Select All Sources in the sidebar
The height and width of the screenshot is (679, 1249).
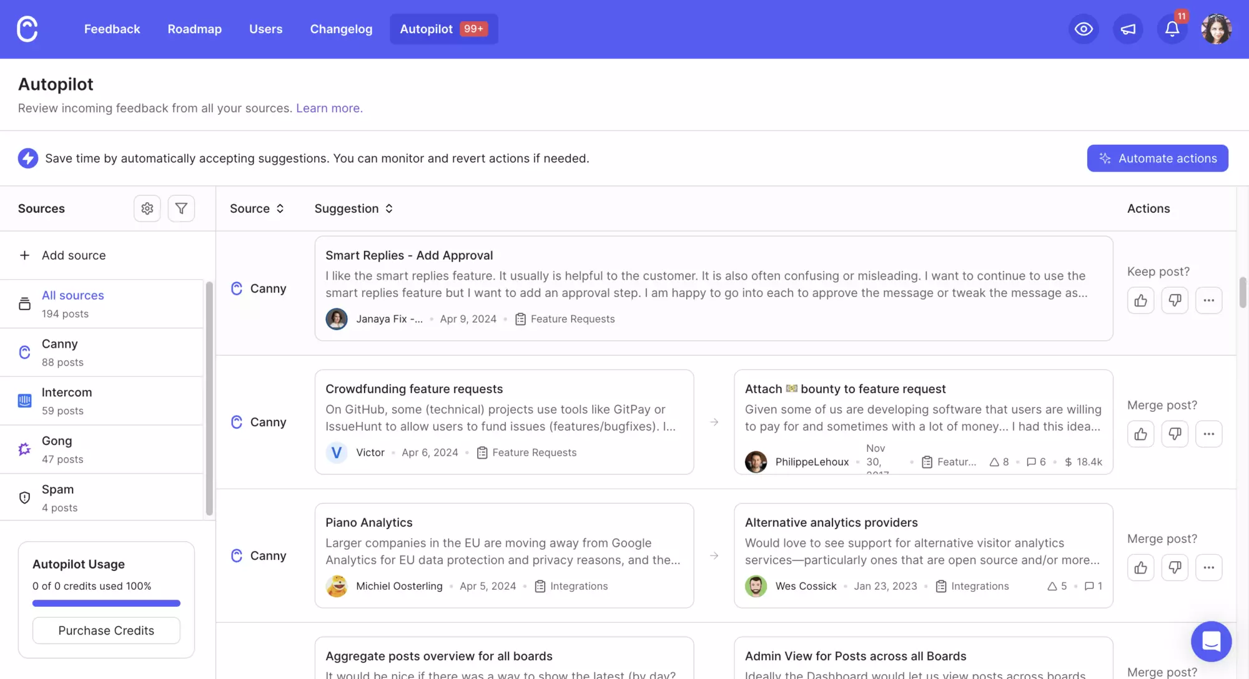pyautogui.click(x=73, y=296)
